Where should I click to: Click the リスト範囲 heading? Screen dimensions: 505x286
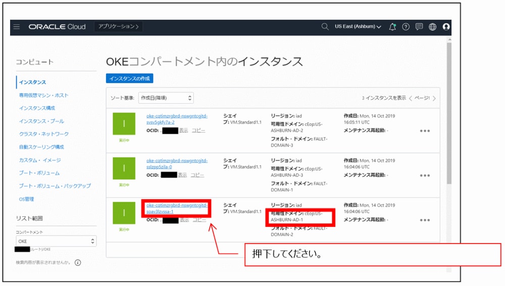pyautogui.click(x=29, y=218)
